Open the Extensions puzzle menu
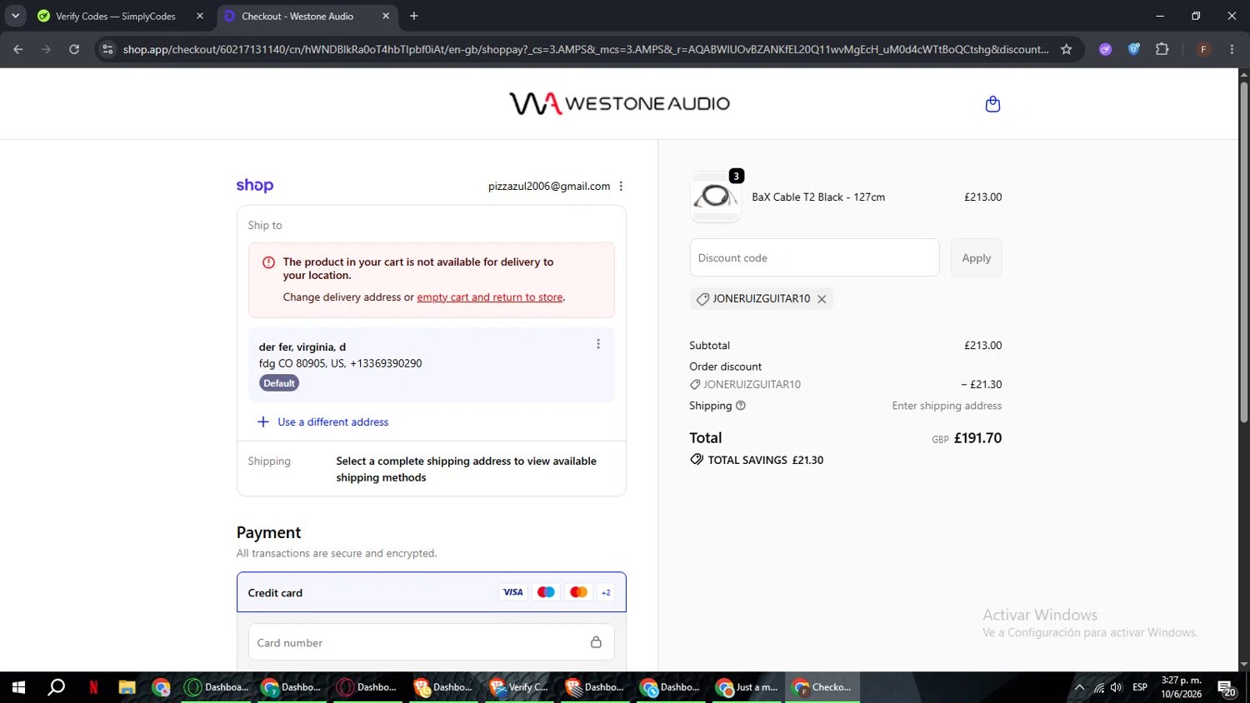Screen dimensions: 1250x703 click(1162, 49)
